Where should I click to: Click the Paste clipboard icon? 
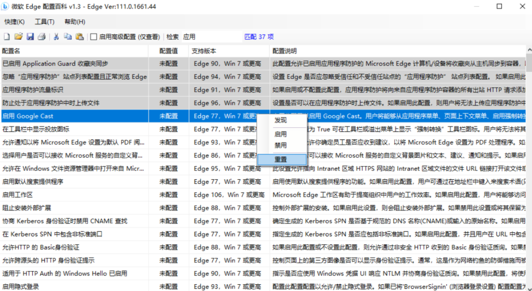(x=79, y=37)
